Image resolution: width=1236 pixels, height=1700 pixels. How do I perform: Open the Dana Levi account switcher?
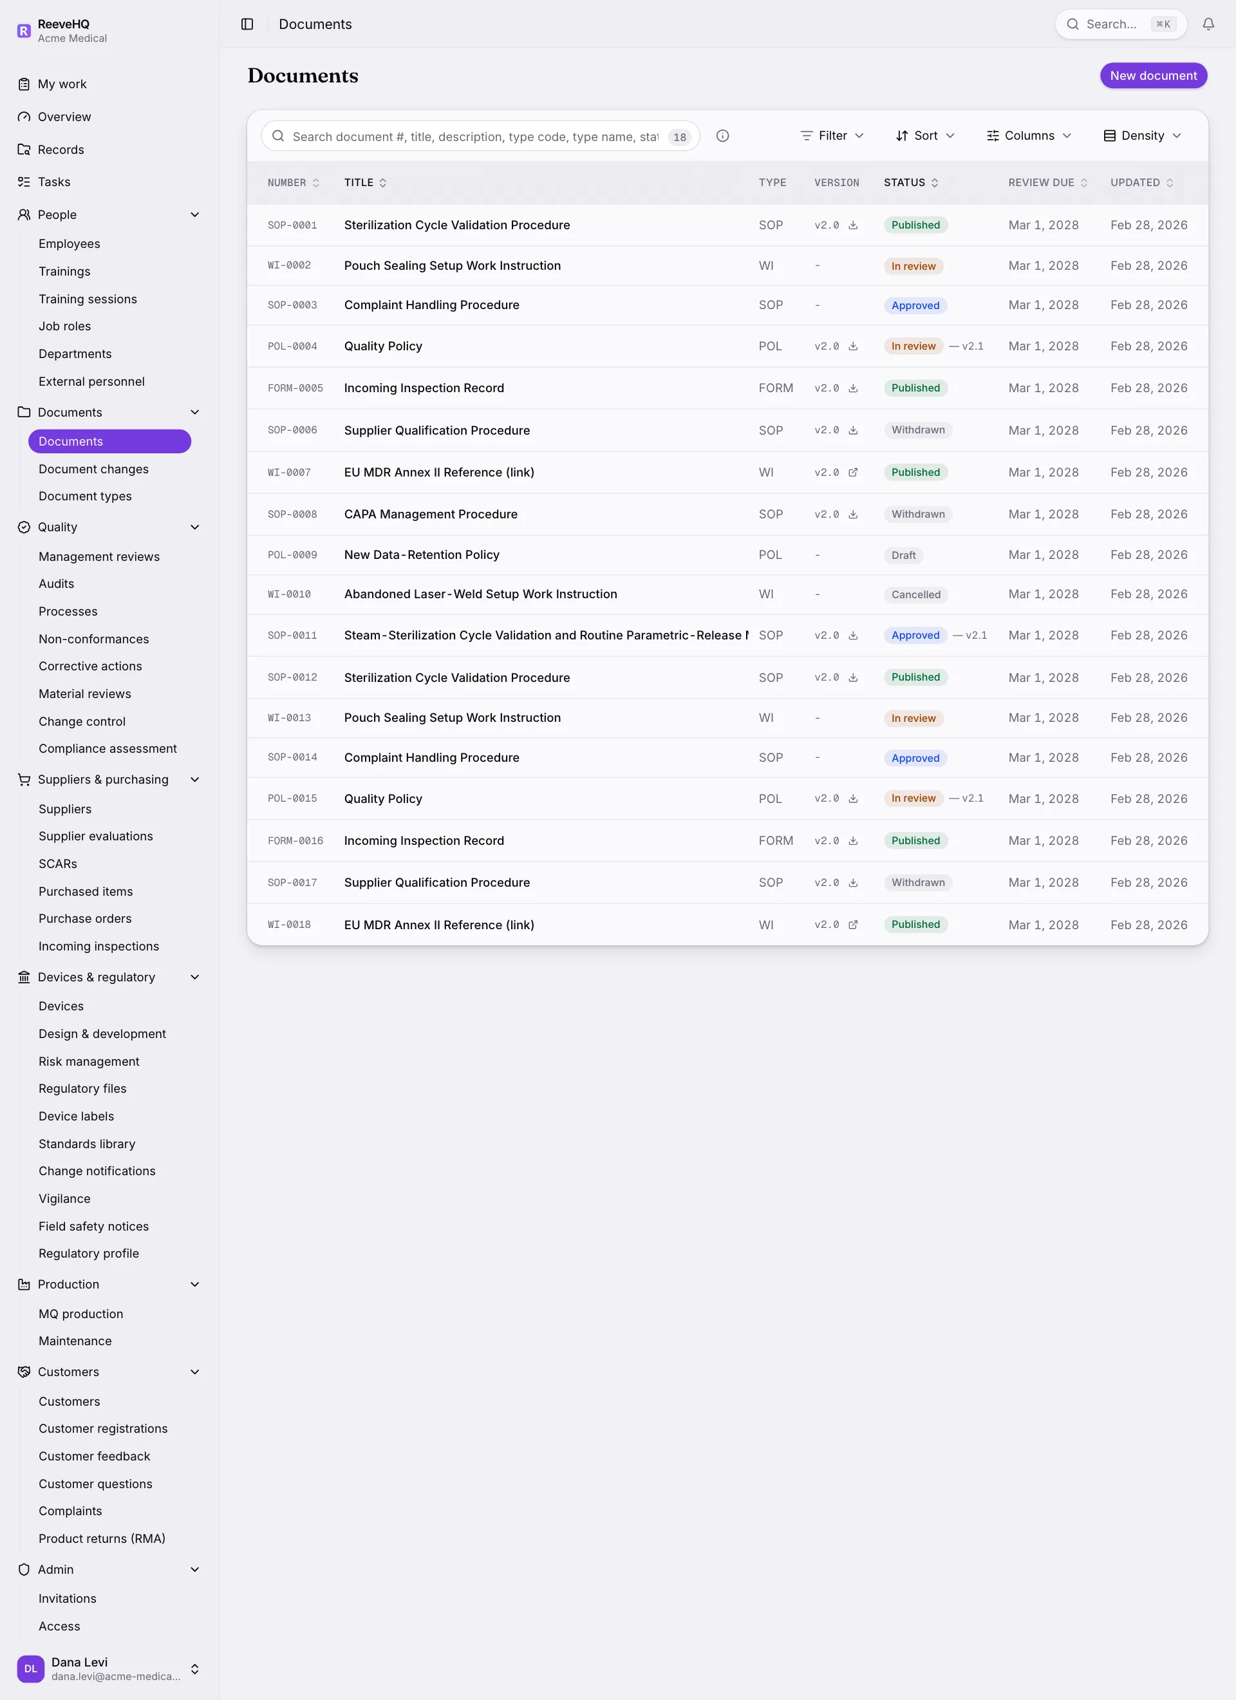pyautogui.click(x=195, y=1669)
